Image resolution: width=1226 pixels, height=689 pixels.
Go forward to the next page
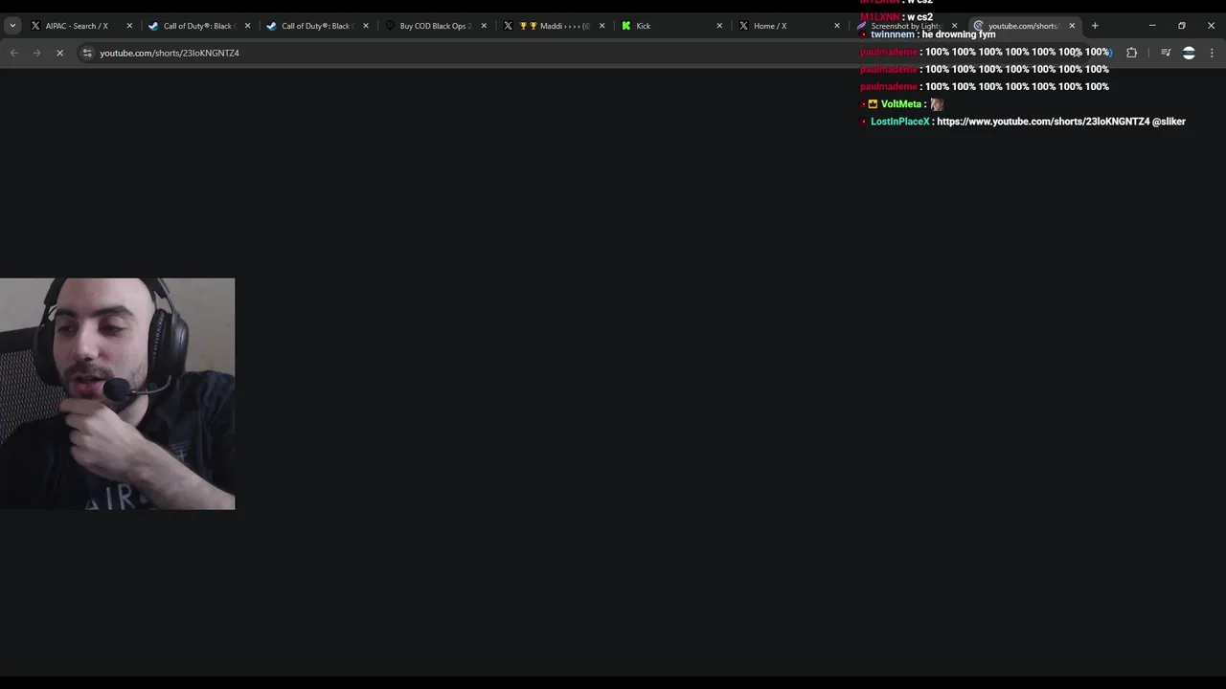tap(36, 53)
